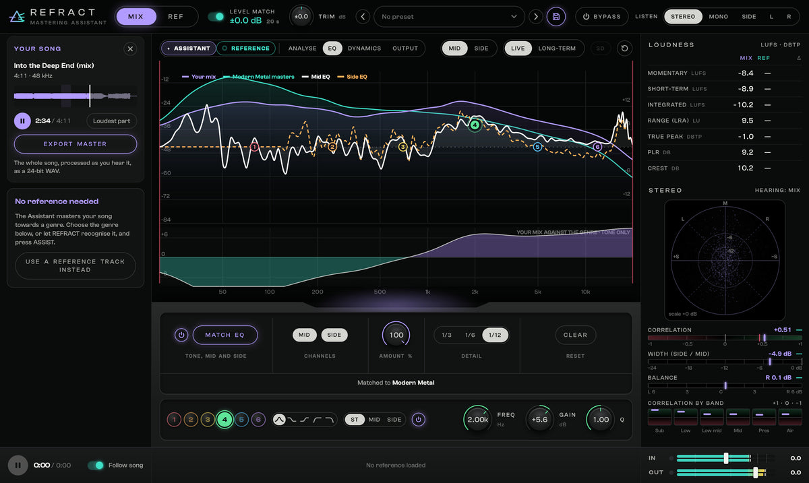Go to next preset
This screenshot has width=809, height=483.
pos(535,16)
